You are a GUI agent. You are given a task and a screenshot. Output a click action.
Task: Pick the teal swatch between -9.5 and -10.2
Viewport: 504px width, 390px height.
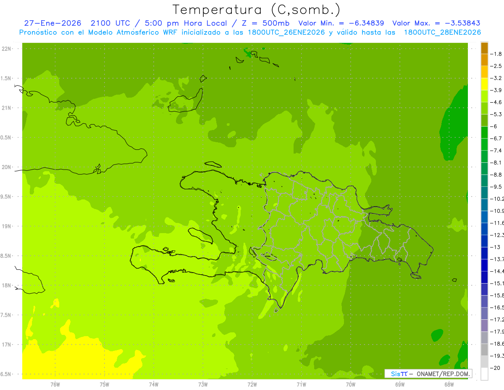[484, 193]
